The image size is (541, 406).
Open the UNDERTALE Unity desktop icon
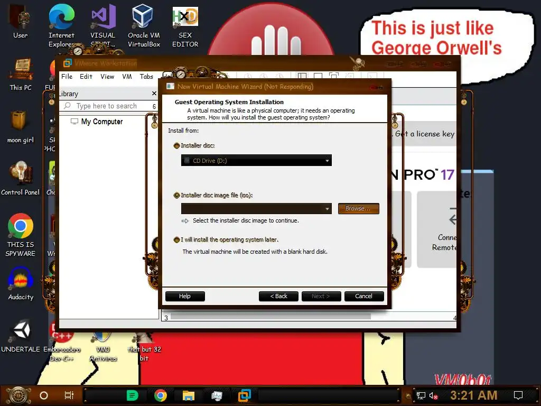(21, 335)
